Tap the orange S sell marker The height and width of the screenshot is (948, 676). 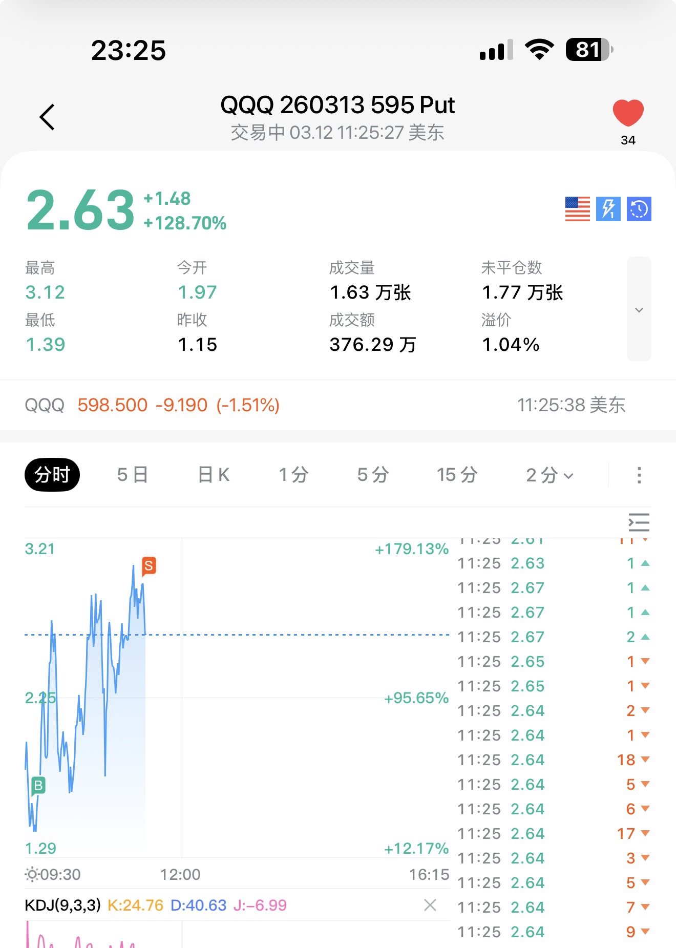click(149, 566)
